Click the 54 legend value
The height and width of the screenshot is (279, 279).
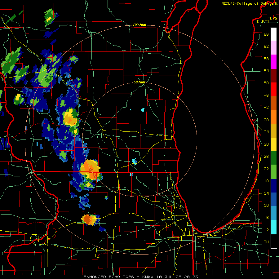point(266,71)
